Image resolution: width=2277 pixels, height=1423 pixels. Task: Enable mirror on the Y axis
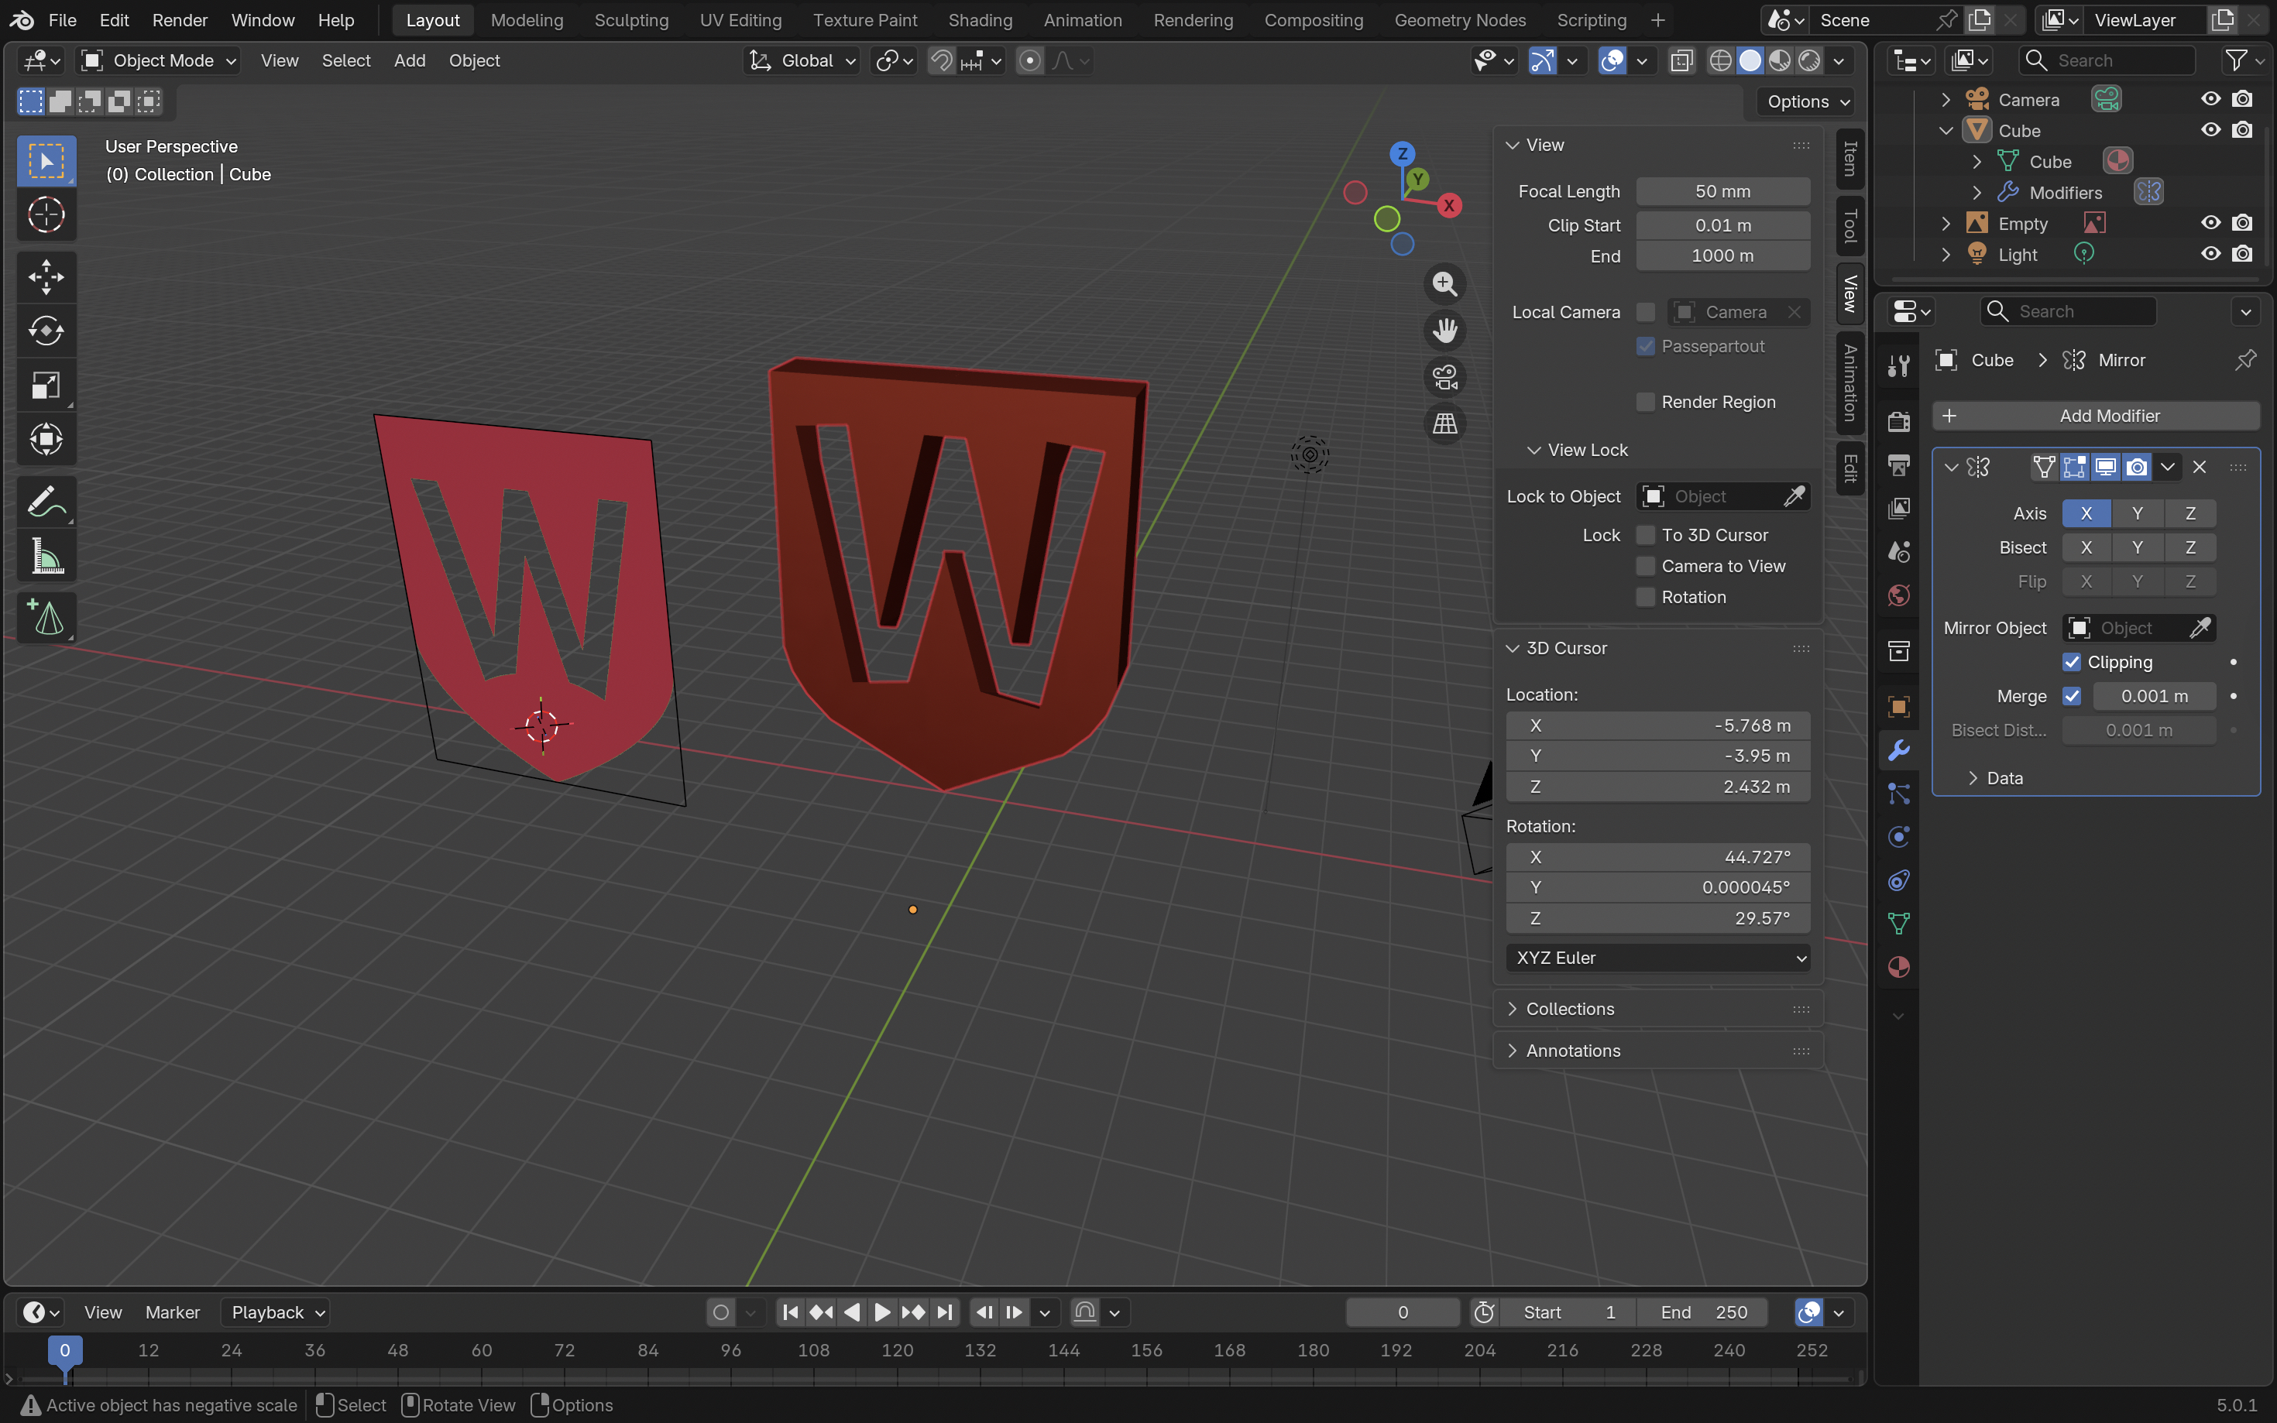pyautogui.click(x=2137, y=513)
